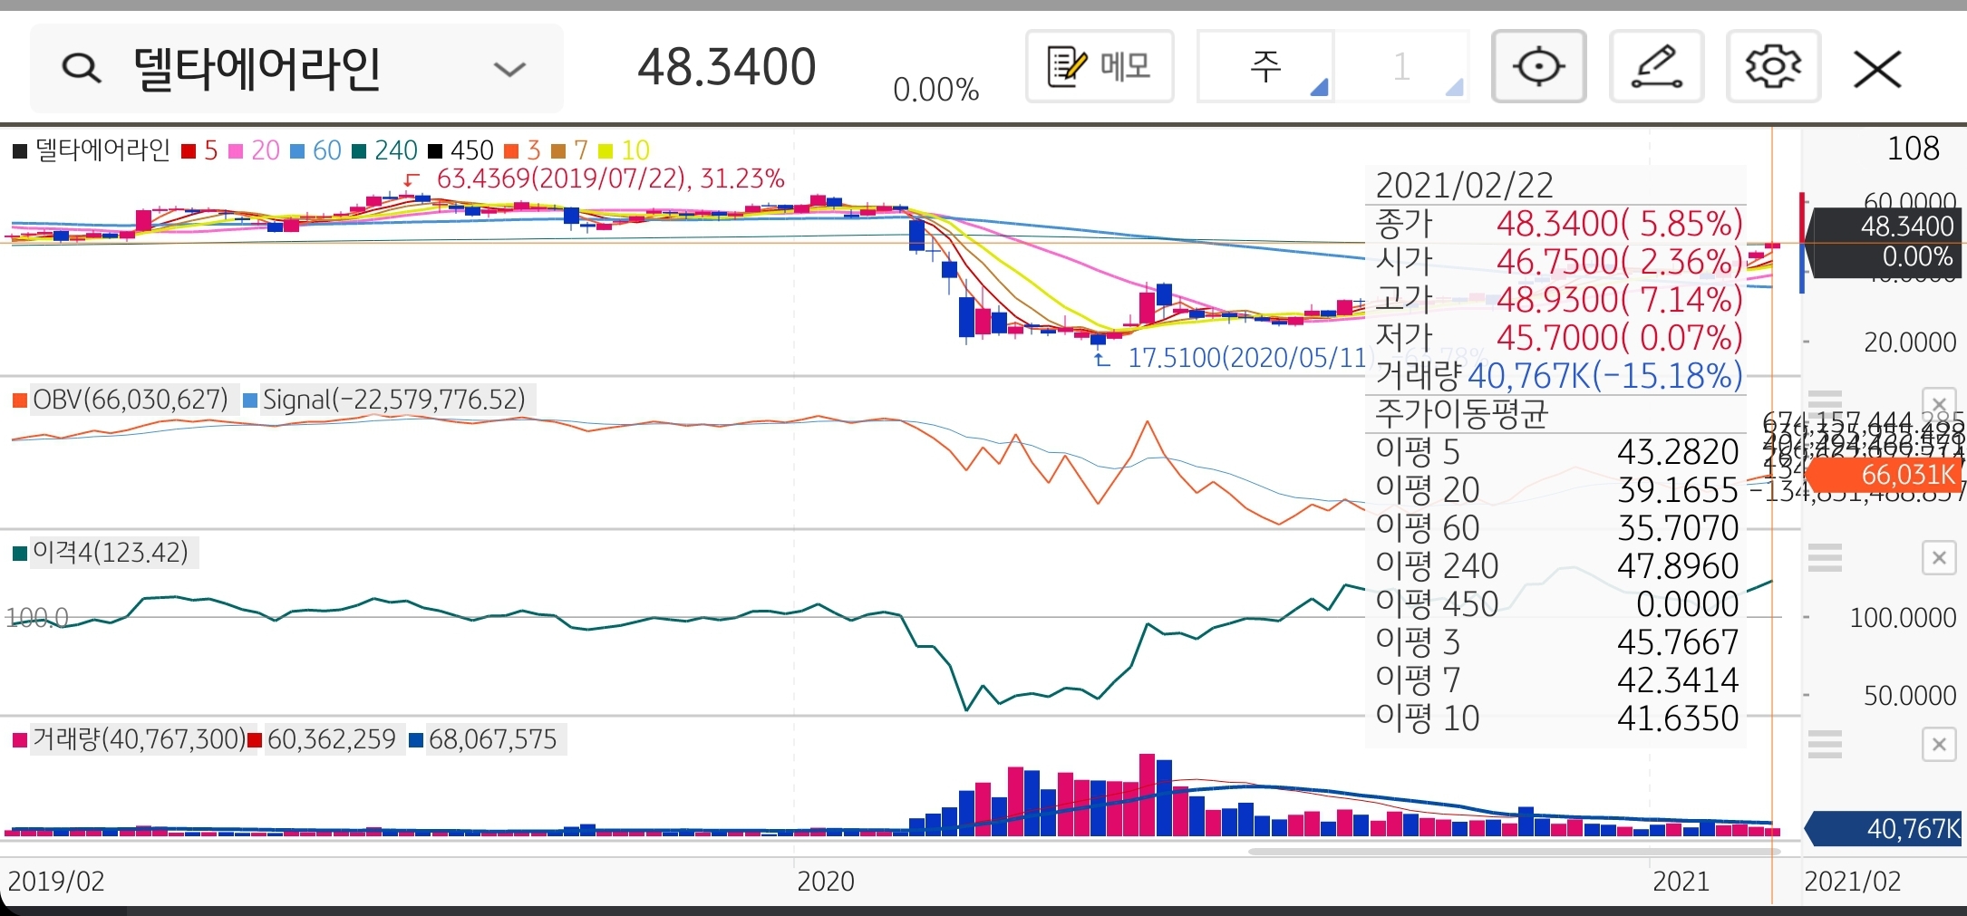Image resolution: width=1967 pixels, height=916 pixels.
Task: Change the 주 period dropdown
Action: coord(1265,66)
